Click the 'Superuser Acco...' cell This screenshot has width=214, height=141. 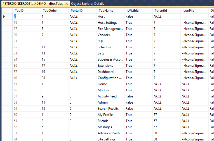point(110,59)
